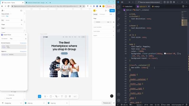Click the page background color swatch

pos(95,22)
